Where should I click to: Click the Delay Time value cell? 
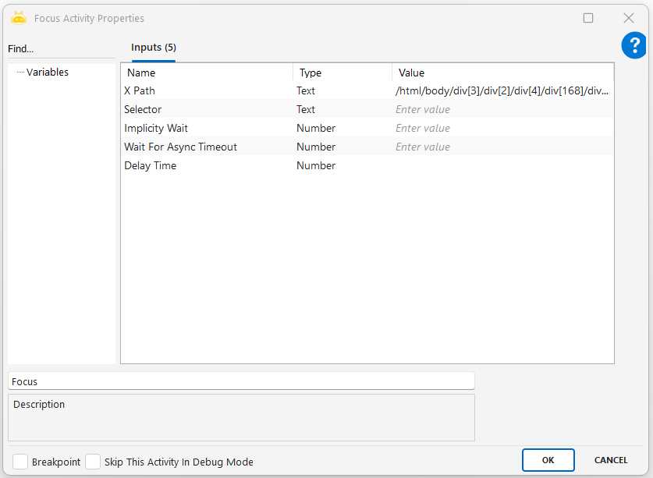[502, 166]
